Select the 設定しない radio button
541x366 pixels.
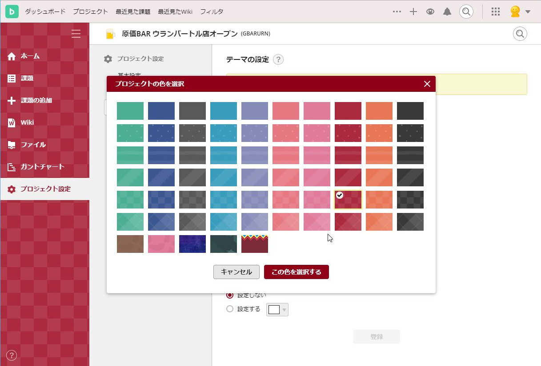click(x=230, y=295)
